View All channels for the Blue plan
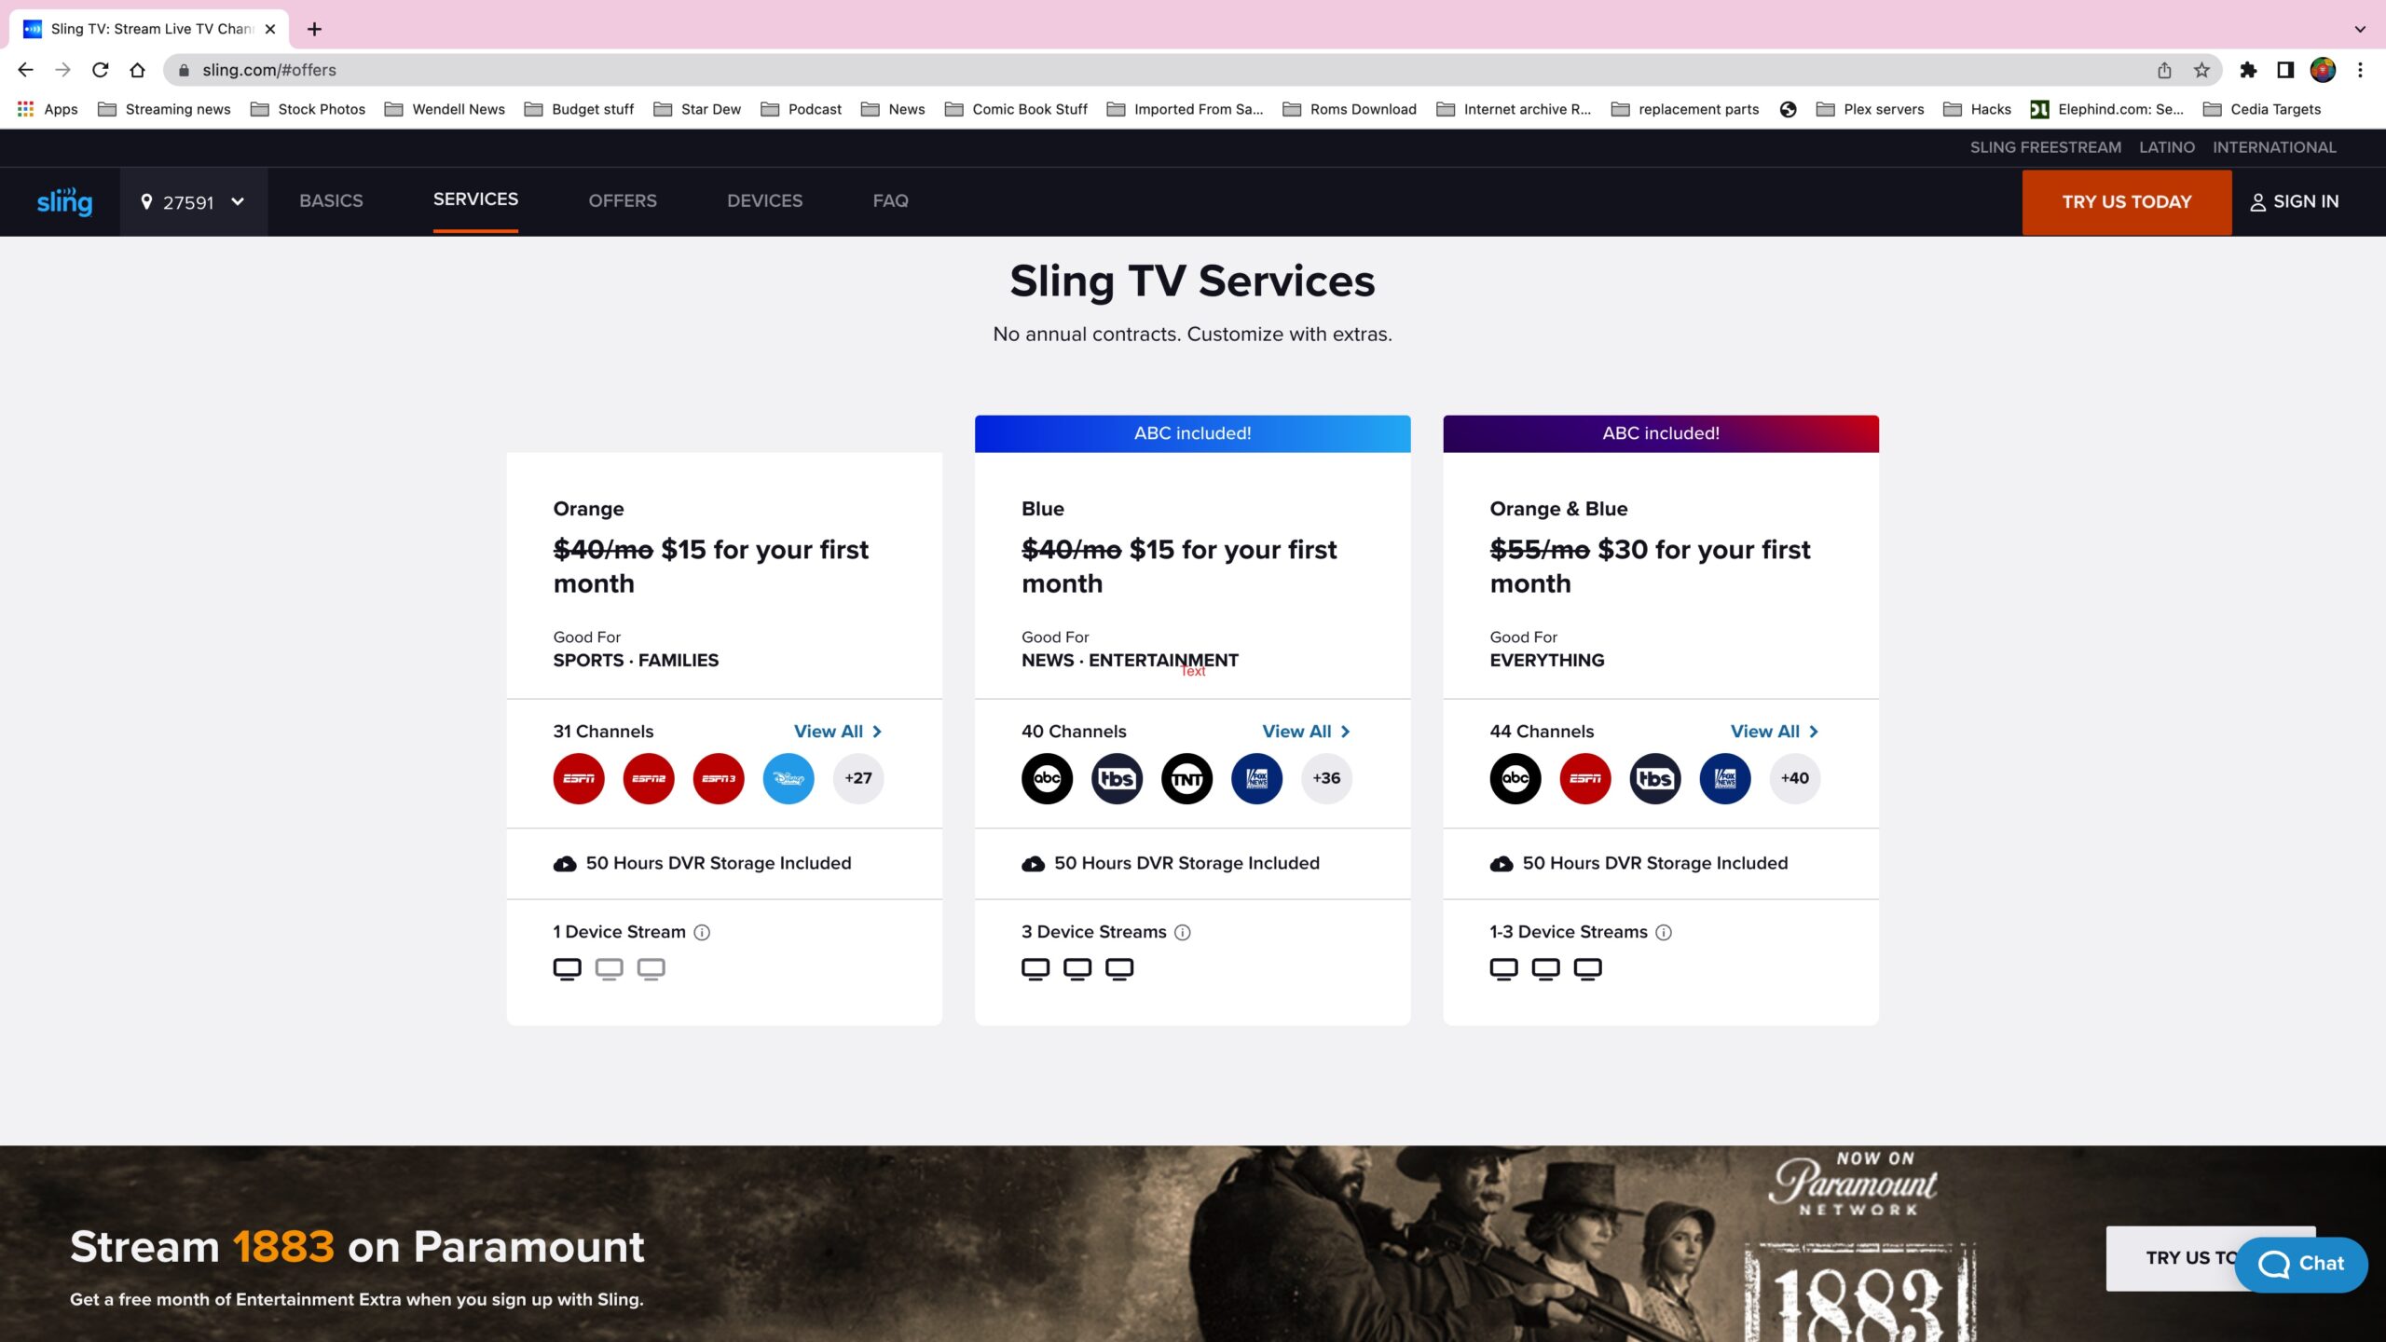The image size is (2386, 1342). click(x=1306, y=732)
